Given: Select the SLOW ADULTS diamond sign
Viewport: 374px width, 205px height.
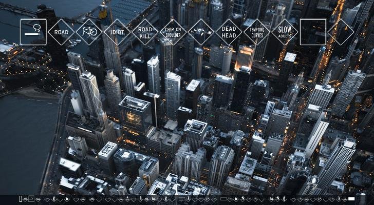Looking at the screenshot, I should click(x=285, y=32).
